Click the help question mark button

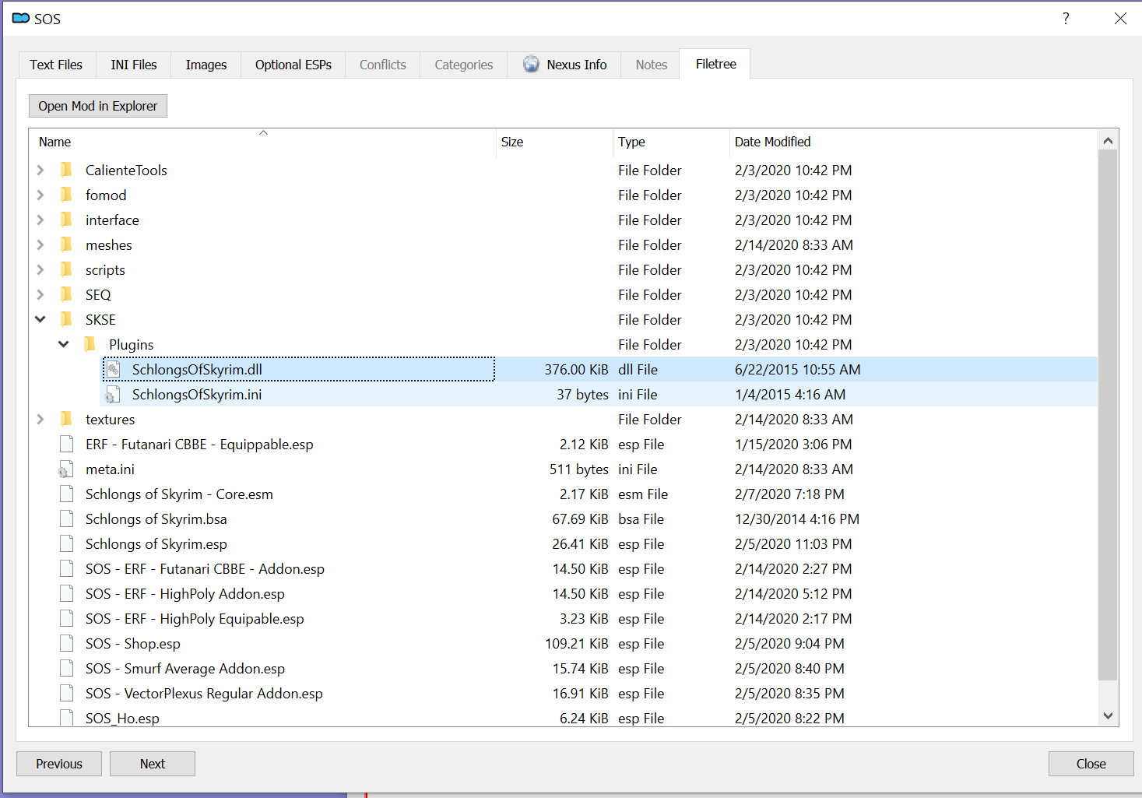pos(1066,18)
